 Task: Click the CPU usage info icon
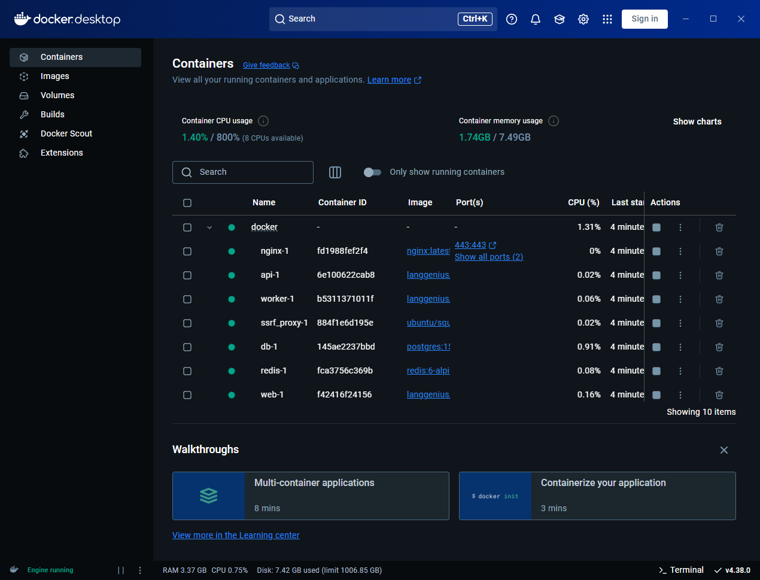[263, 121]
